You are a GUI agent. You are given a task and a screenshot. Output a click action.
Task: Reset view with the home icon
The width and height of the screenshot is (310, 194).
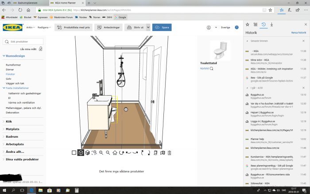(x=115, y=153)
